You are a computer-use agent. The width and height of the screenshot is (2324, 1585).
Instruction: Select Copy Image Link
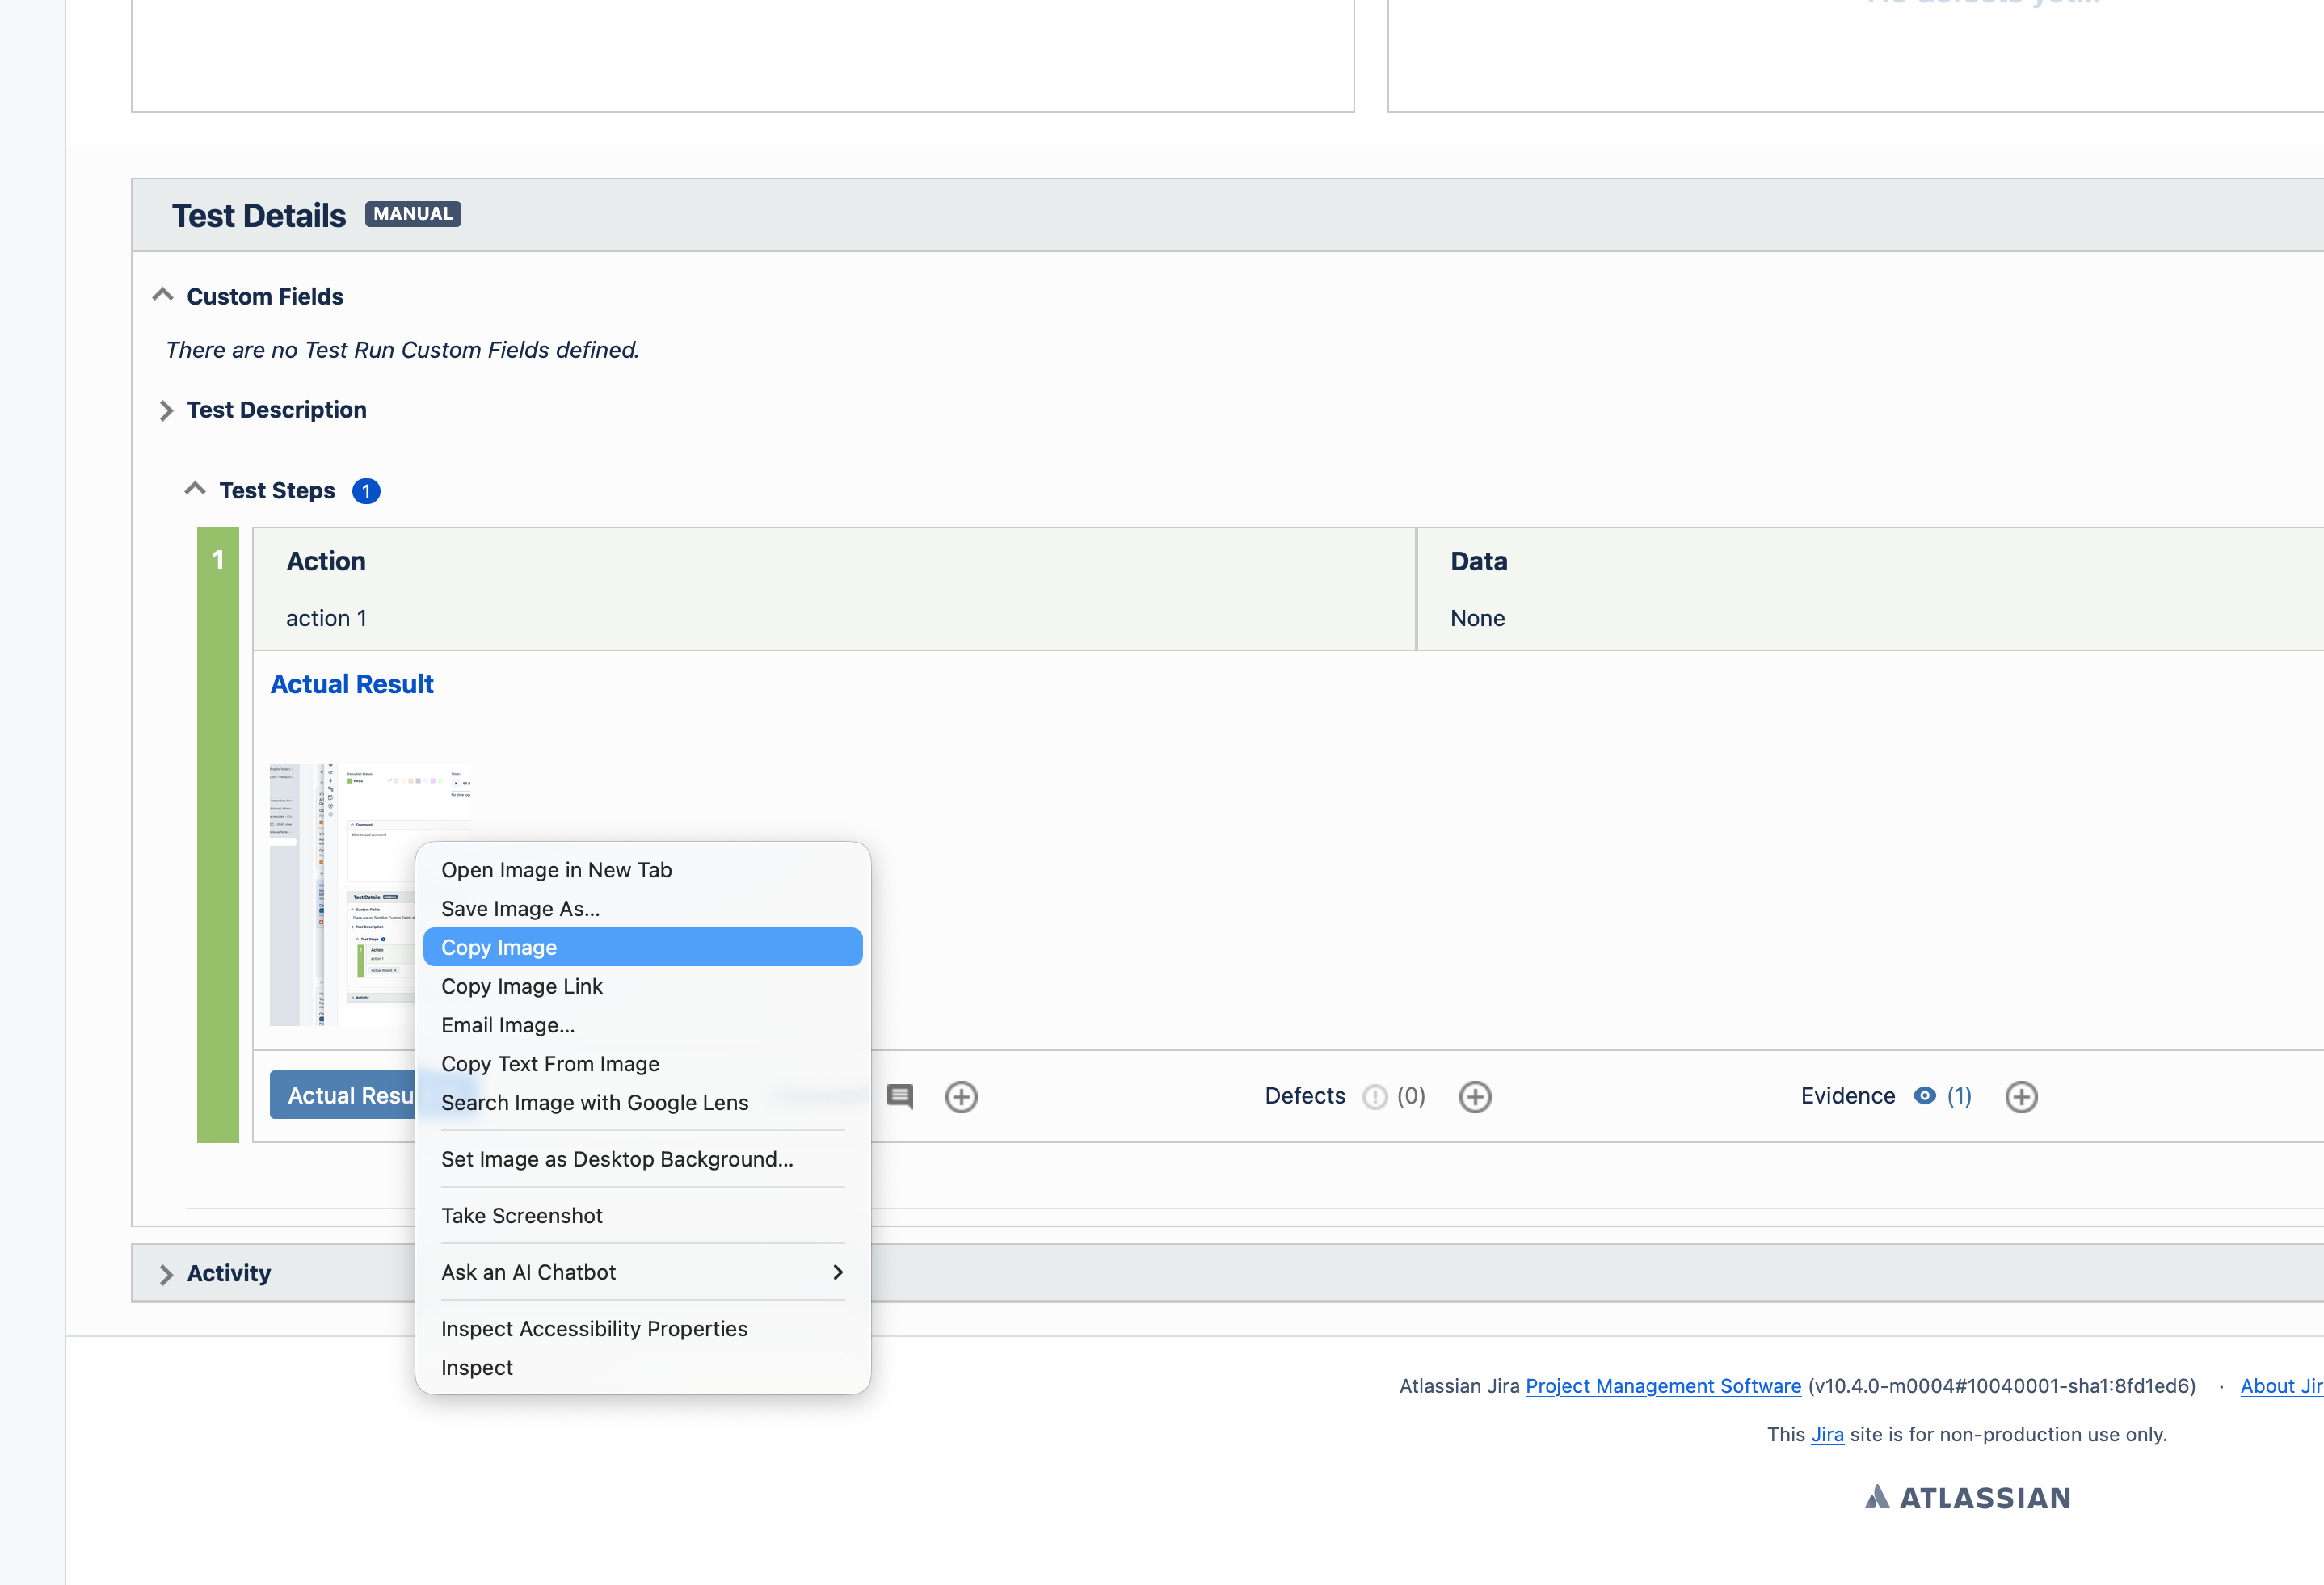(x=643, y=986)
